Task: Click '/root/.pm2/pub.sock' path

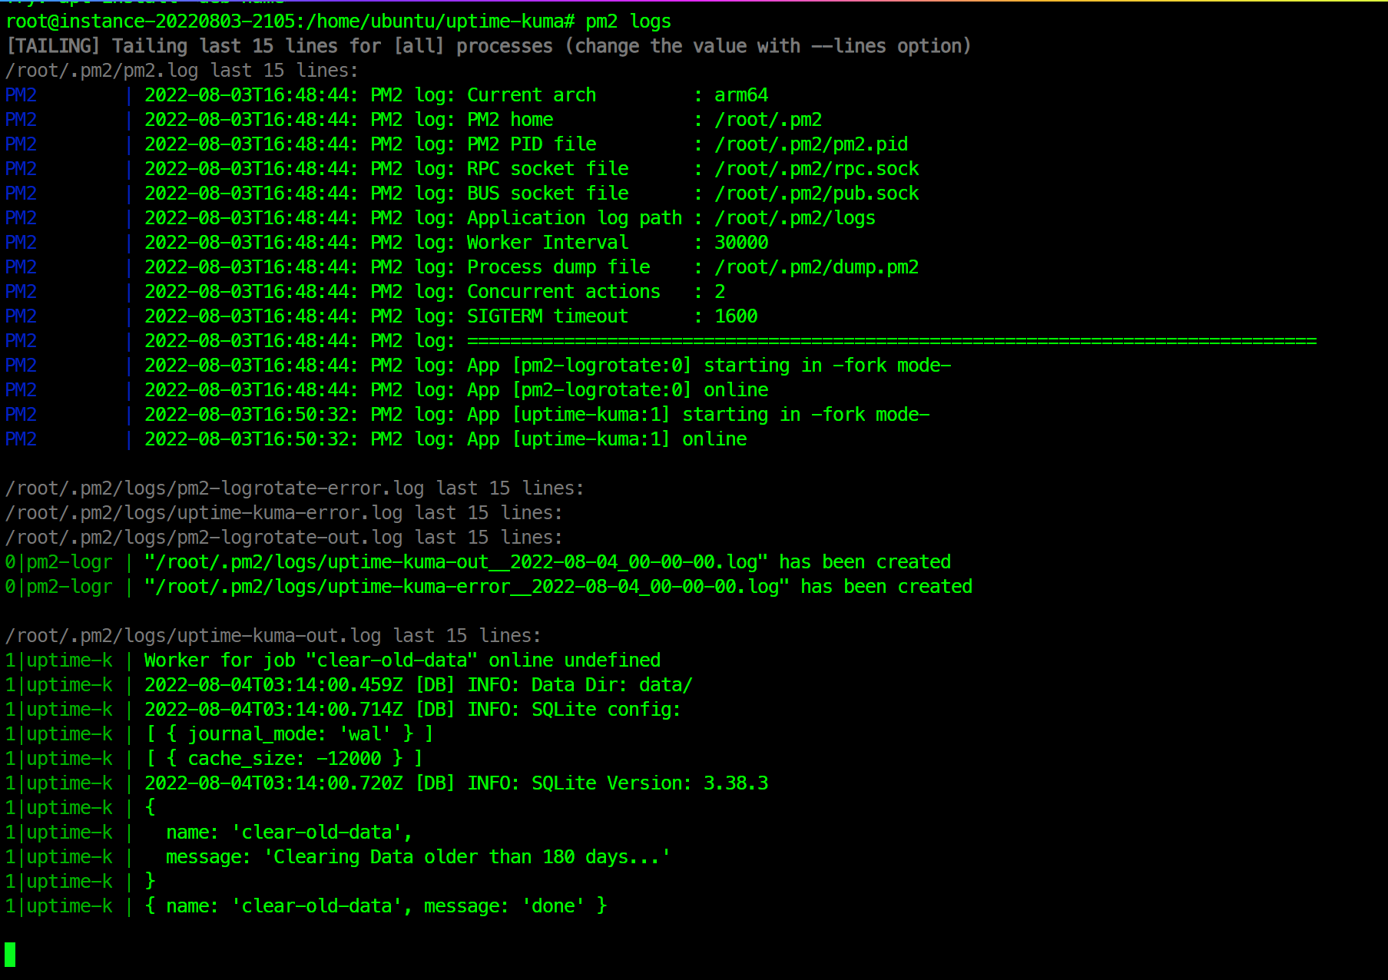Action: (817, 194)
